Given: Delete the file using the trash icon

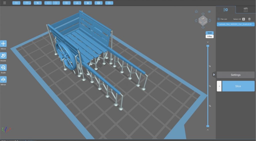Looking at the screenshot, I should coord(249,19).
